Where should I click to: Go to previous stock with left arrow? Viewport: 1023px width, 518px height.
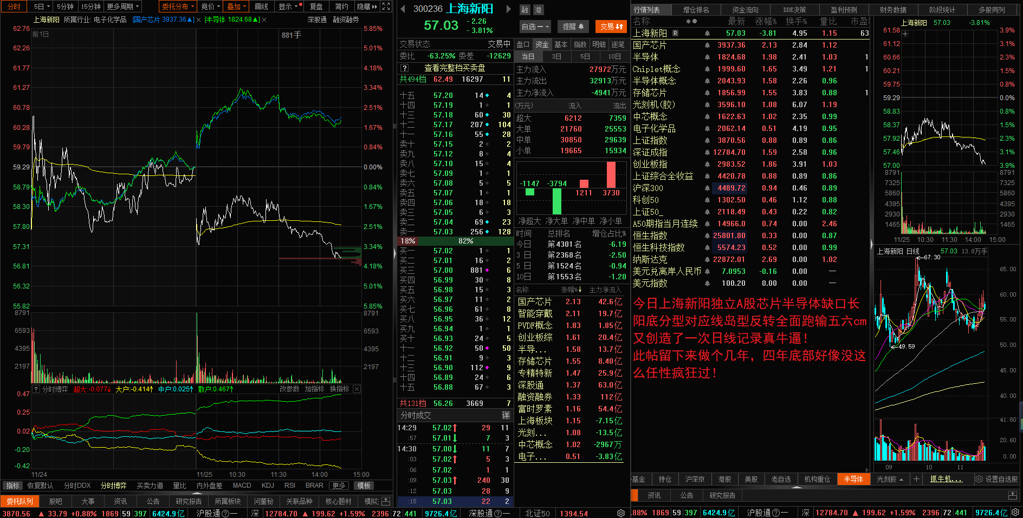click(x=402, y=9)
